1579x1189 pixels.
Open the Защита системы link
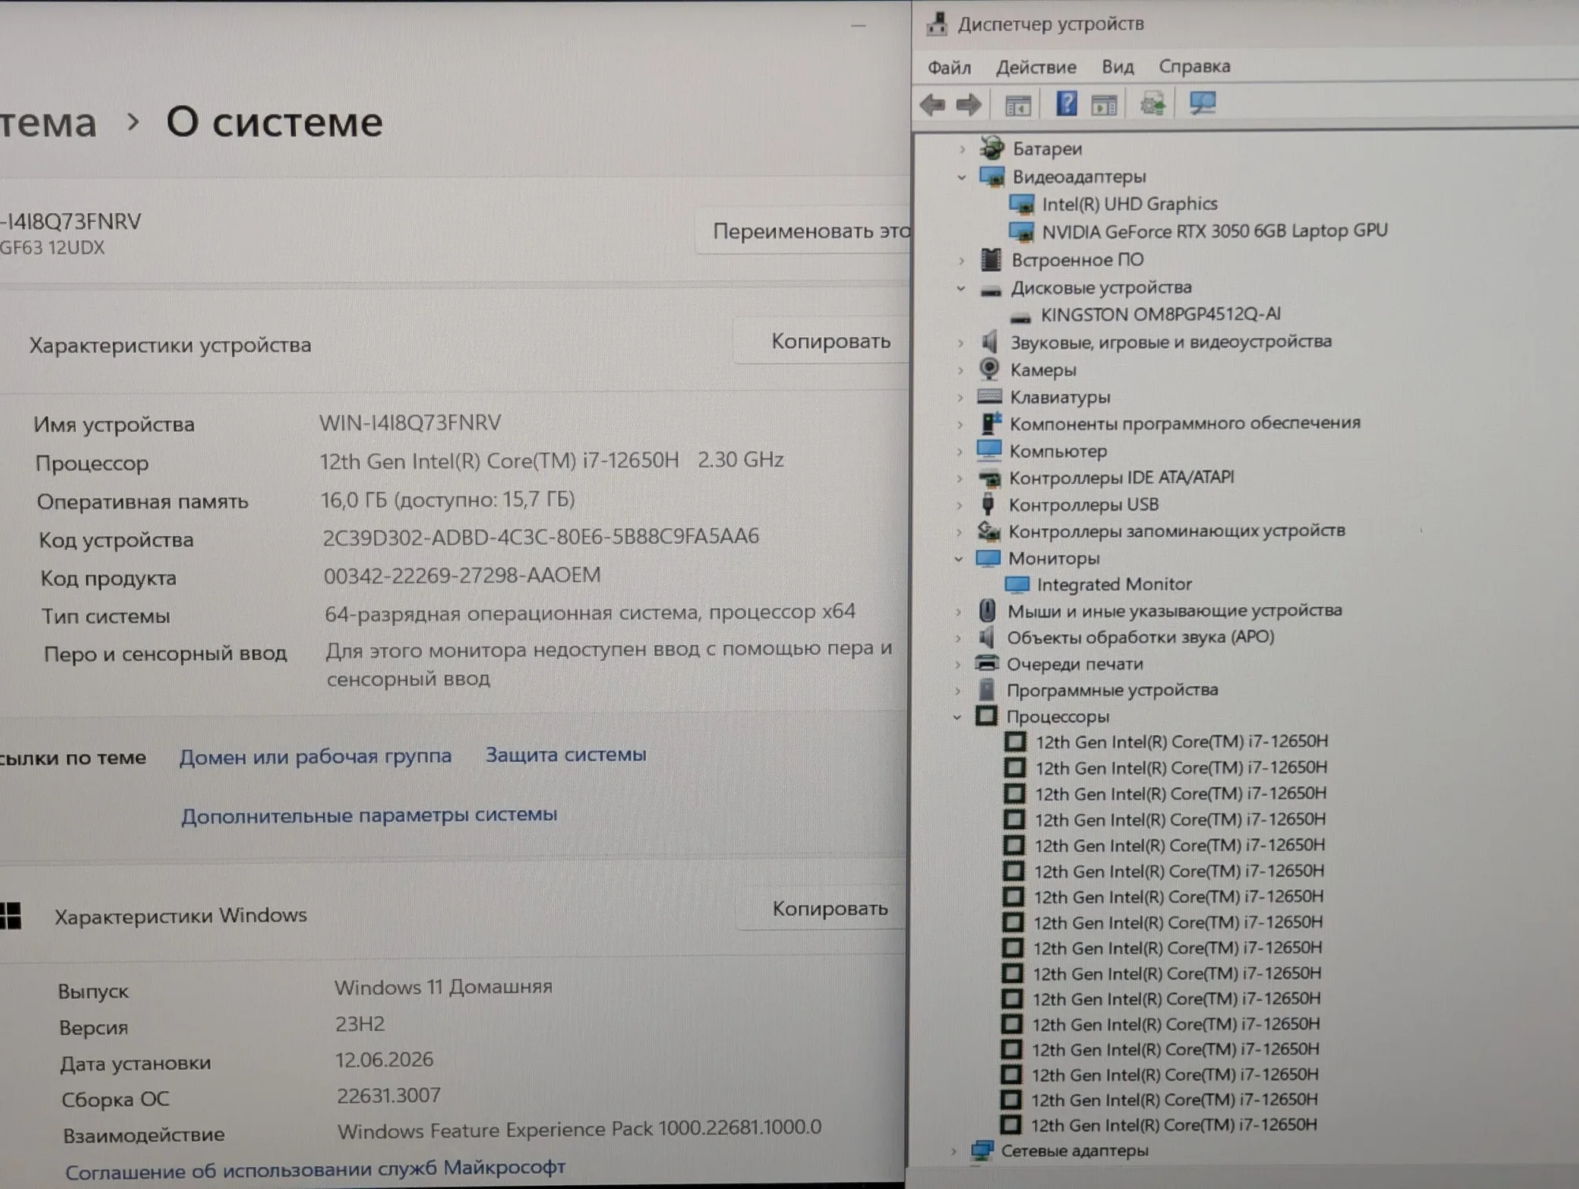(x=565, y=755)
